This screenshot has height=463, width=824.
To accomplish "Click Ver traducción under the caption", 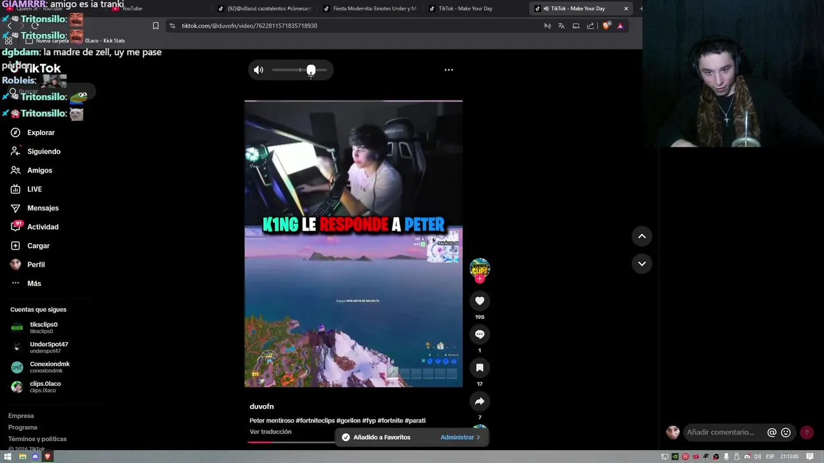I will click(270, 431).
